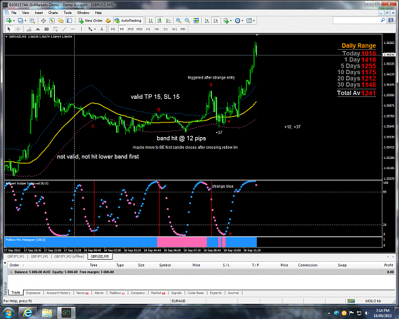Switch to candlestick chart display
The height and width of the screenshot is (319, 399).
pyautogui.click(x=160, y=20)
